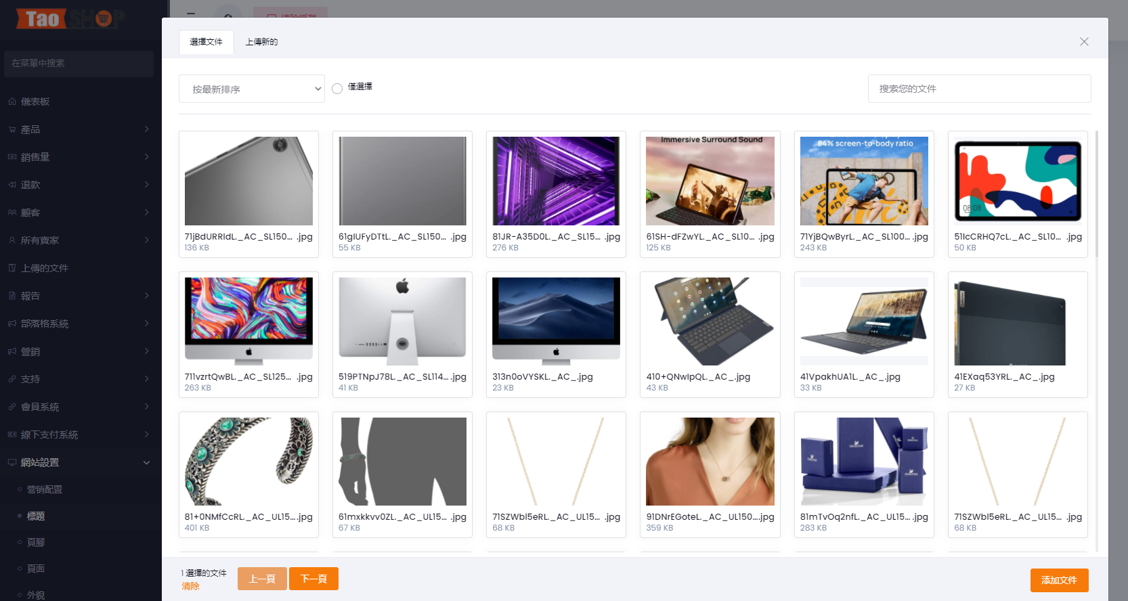Select the 519PTNpJ78L iMac back thumbnail
This screenshot has height=601, width=1128.
click(402, 321)
